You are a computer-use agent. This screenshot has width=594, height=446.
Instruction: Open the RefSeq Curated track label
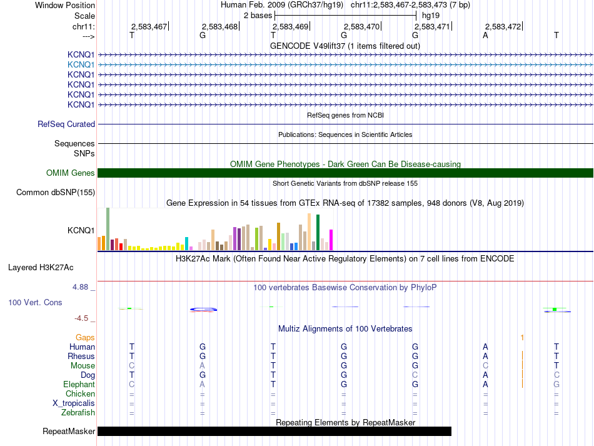(66, 124)
